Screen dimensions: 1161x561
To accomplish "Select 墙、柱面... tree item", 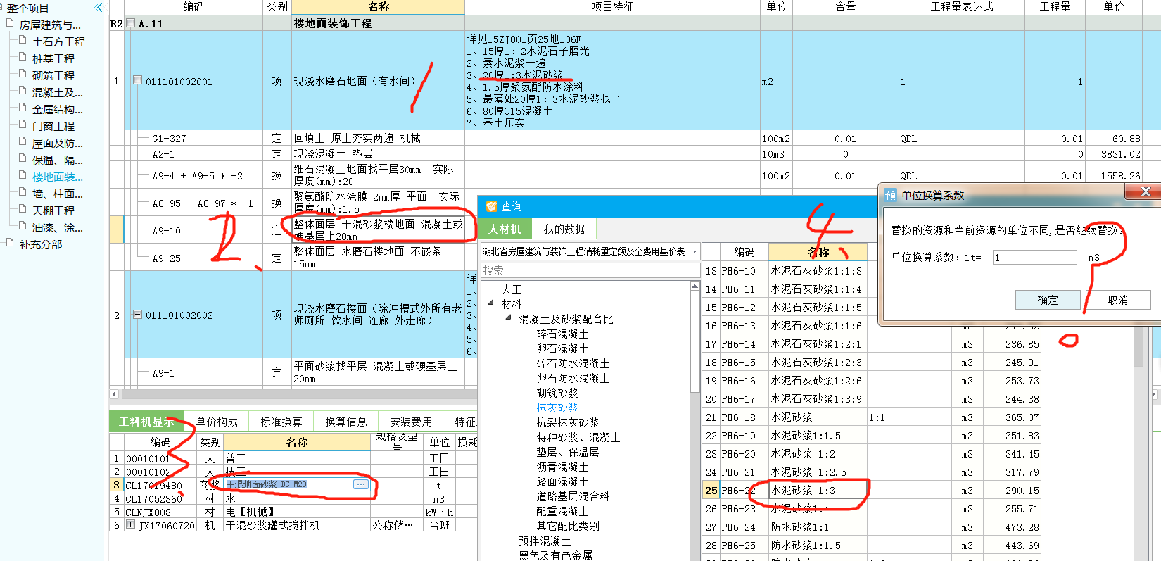I will point(58,194).
